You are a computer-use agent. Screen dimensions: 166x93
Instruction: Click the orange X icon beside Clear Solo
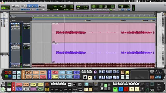pos(47,84)
